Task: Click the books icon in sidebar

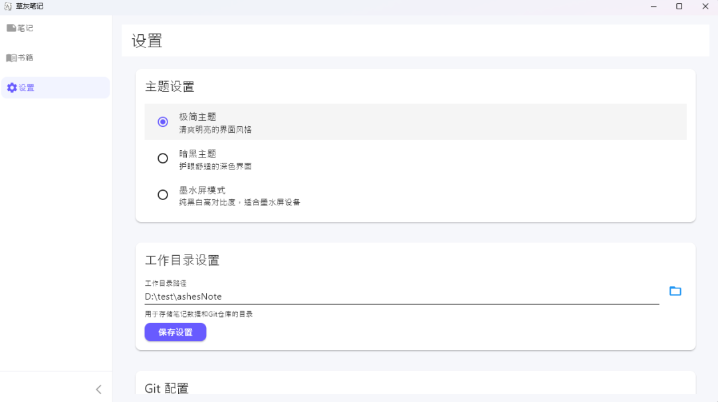Action: tap(11, 58)
